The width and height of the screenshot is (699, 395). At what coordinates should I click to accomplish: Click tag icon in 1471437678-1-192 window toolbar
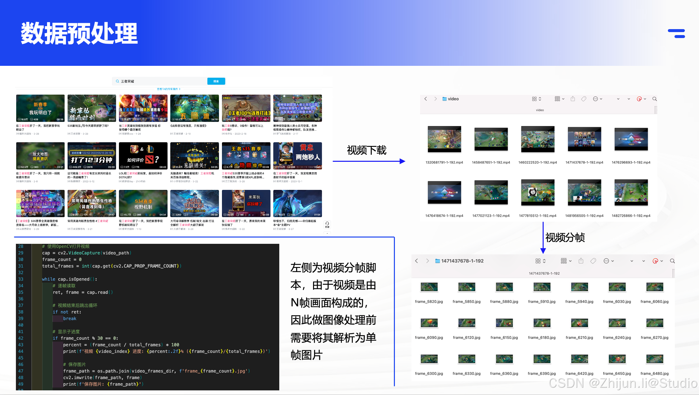[x=593, y=261]
